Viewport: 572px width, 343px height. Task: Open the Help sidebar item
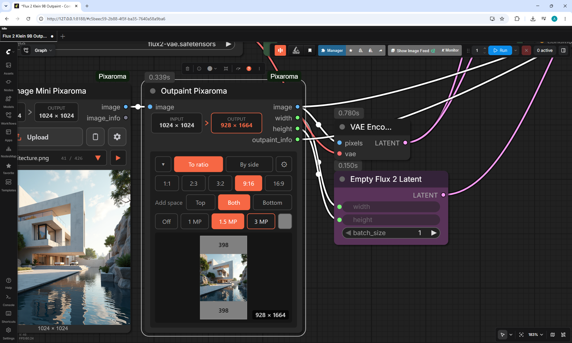click(8, 283)
